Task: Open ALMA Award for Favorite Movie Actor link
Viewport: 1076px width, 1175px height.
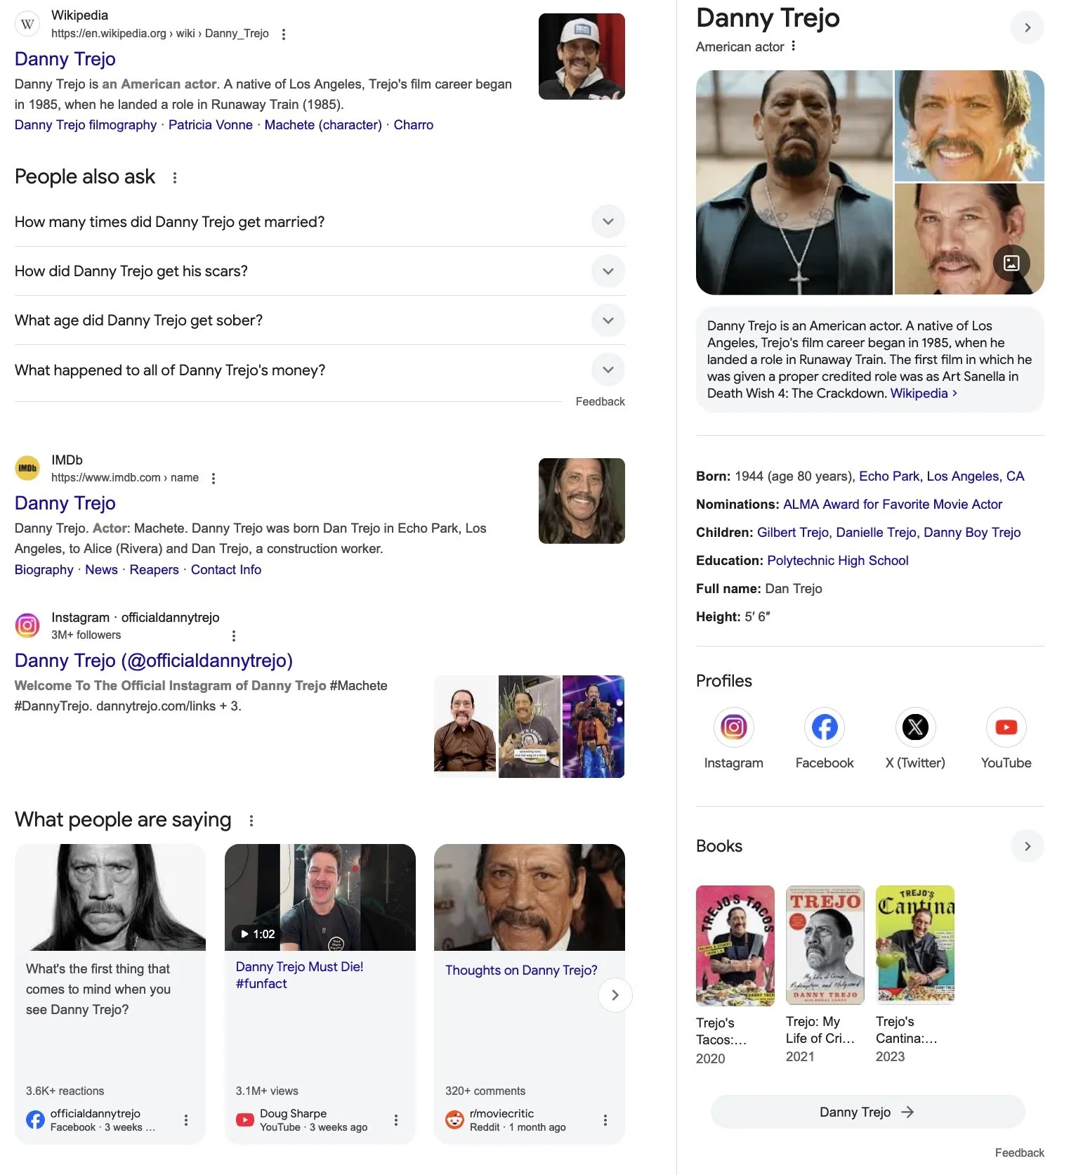Action: pyautogui.click(x=893, y=505)
